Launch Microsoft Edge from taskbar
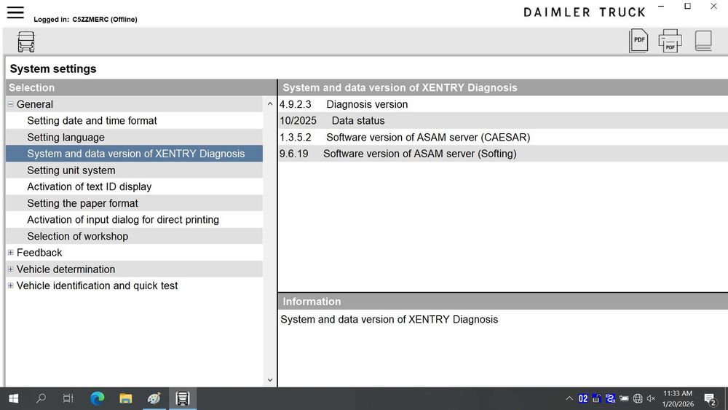Viewport: 728px width, 410px height. coord(97,398)
